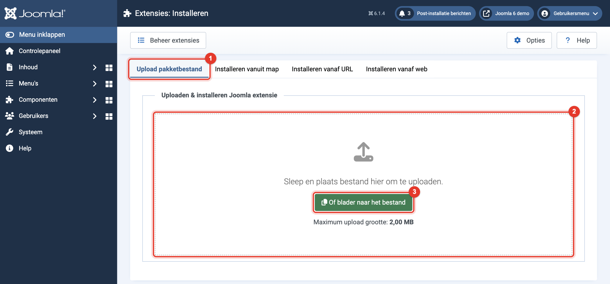610x284 pixels.
Task: Open the Componenten dashboard grid icon
Action: pos(109,100)
